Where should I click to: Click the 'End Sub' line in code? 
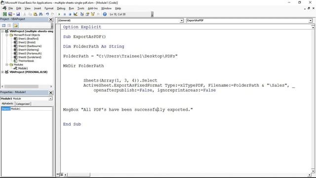click(x=72, y=124)
